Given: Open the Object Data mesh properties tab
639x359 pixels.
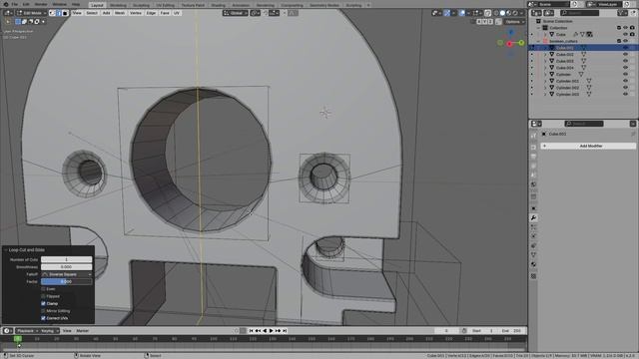Looking at the screenshot, I should point(533,254).
